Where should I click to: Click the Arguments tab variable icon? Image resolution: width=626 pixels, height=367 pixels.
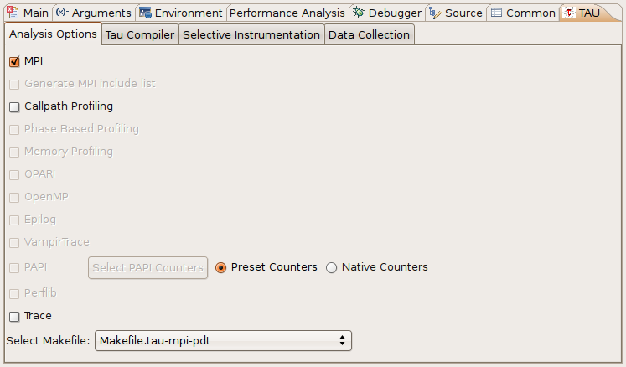click(x=62, y=13)
